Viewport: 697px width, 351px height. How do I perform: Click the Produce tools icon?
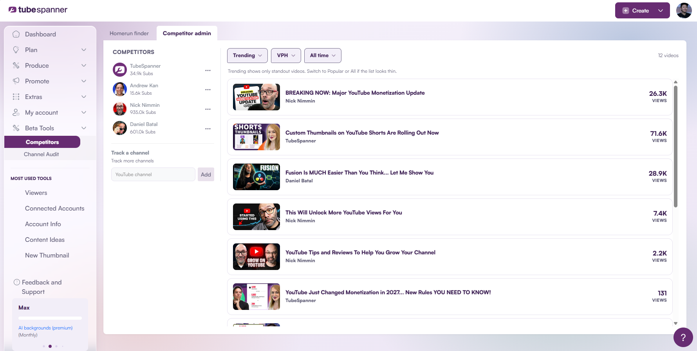(x=16, y=65)
